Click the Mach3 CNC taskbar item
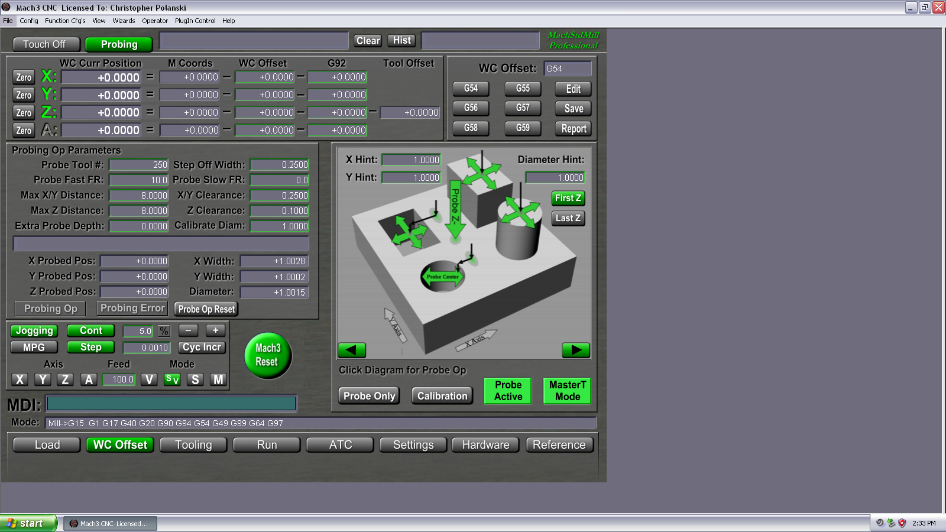Viewport: 946px width, 532px height. point(110,524)
